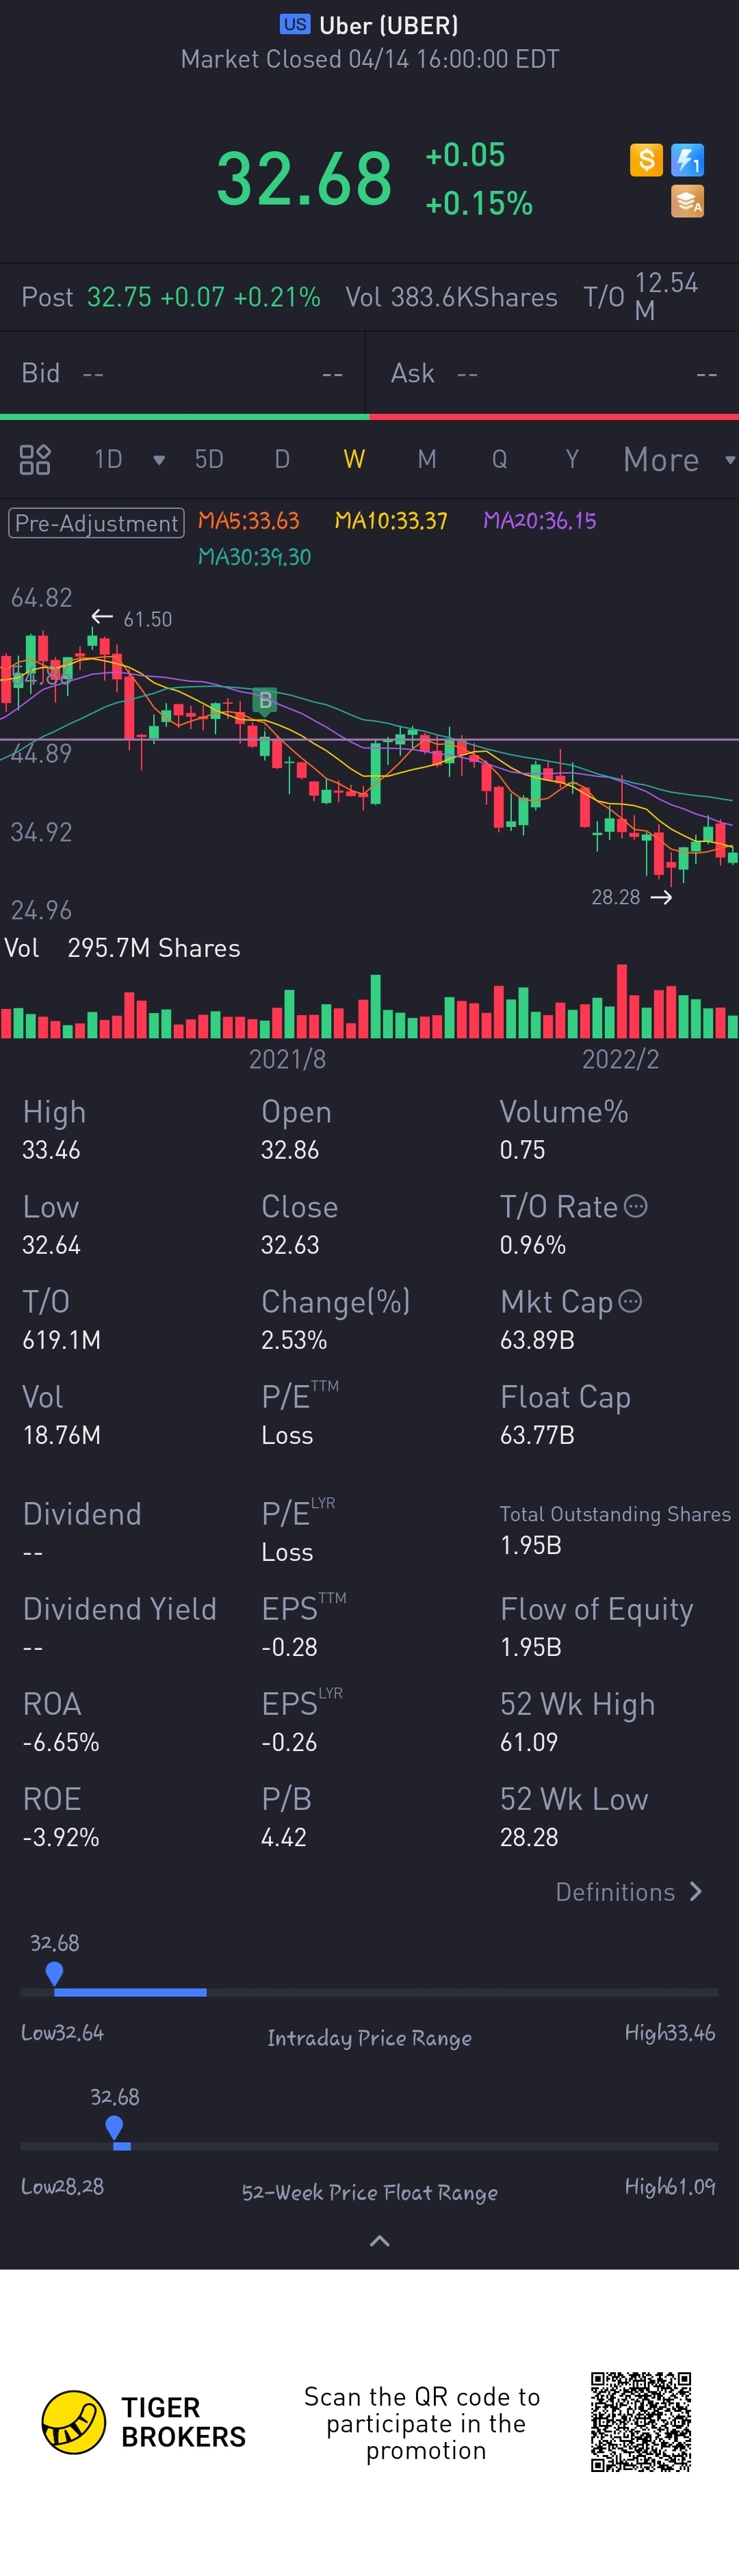Tap the TIGER BROKERS logo
Screen dimensions: 739x2576
point(144,2422)
